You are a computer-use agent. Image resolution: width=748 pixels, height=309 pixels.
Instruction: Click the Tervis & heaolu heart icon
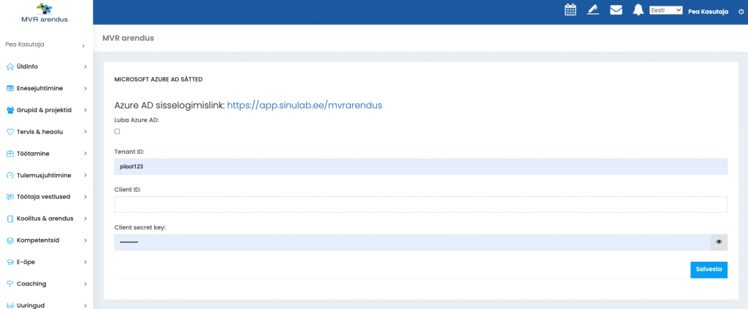click(x=10, y=132)
